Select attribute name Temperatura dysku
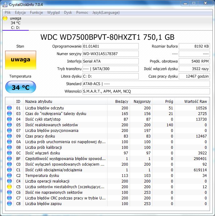This screenshot has width=215, height=216. pos(42,175)
